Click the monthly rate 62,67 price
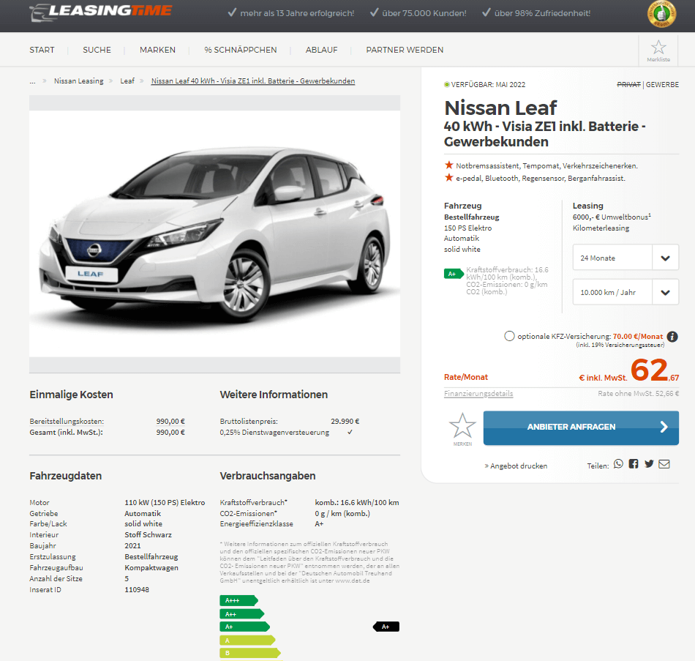This screenshot has width=695, height=661. coord(655,371)
